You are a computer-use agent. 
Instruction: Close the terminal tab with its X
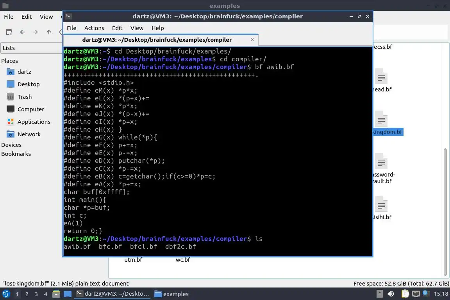(x=252, y=39)
